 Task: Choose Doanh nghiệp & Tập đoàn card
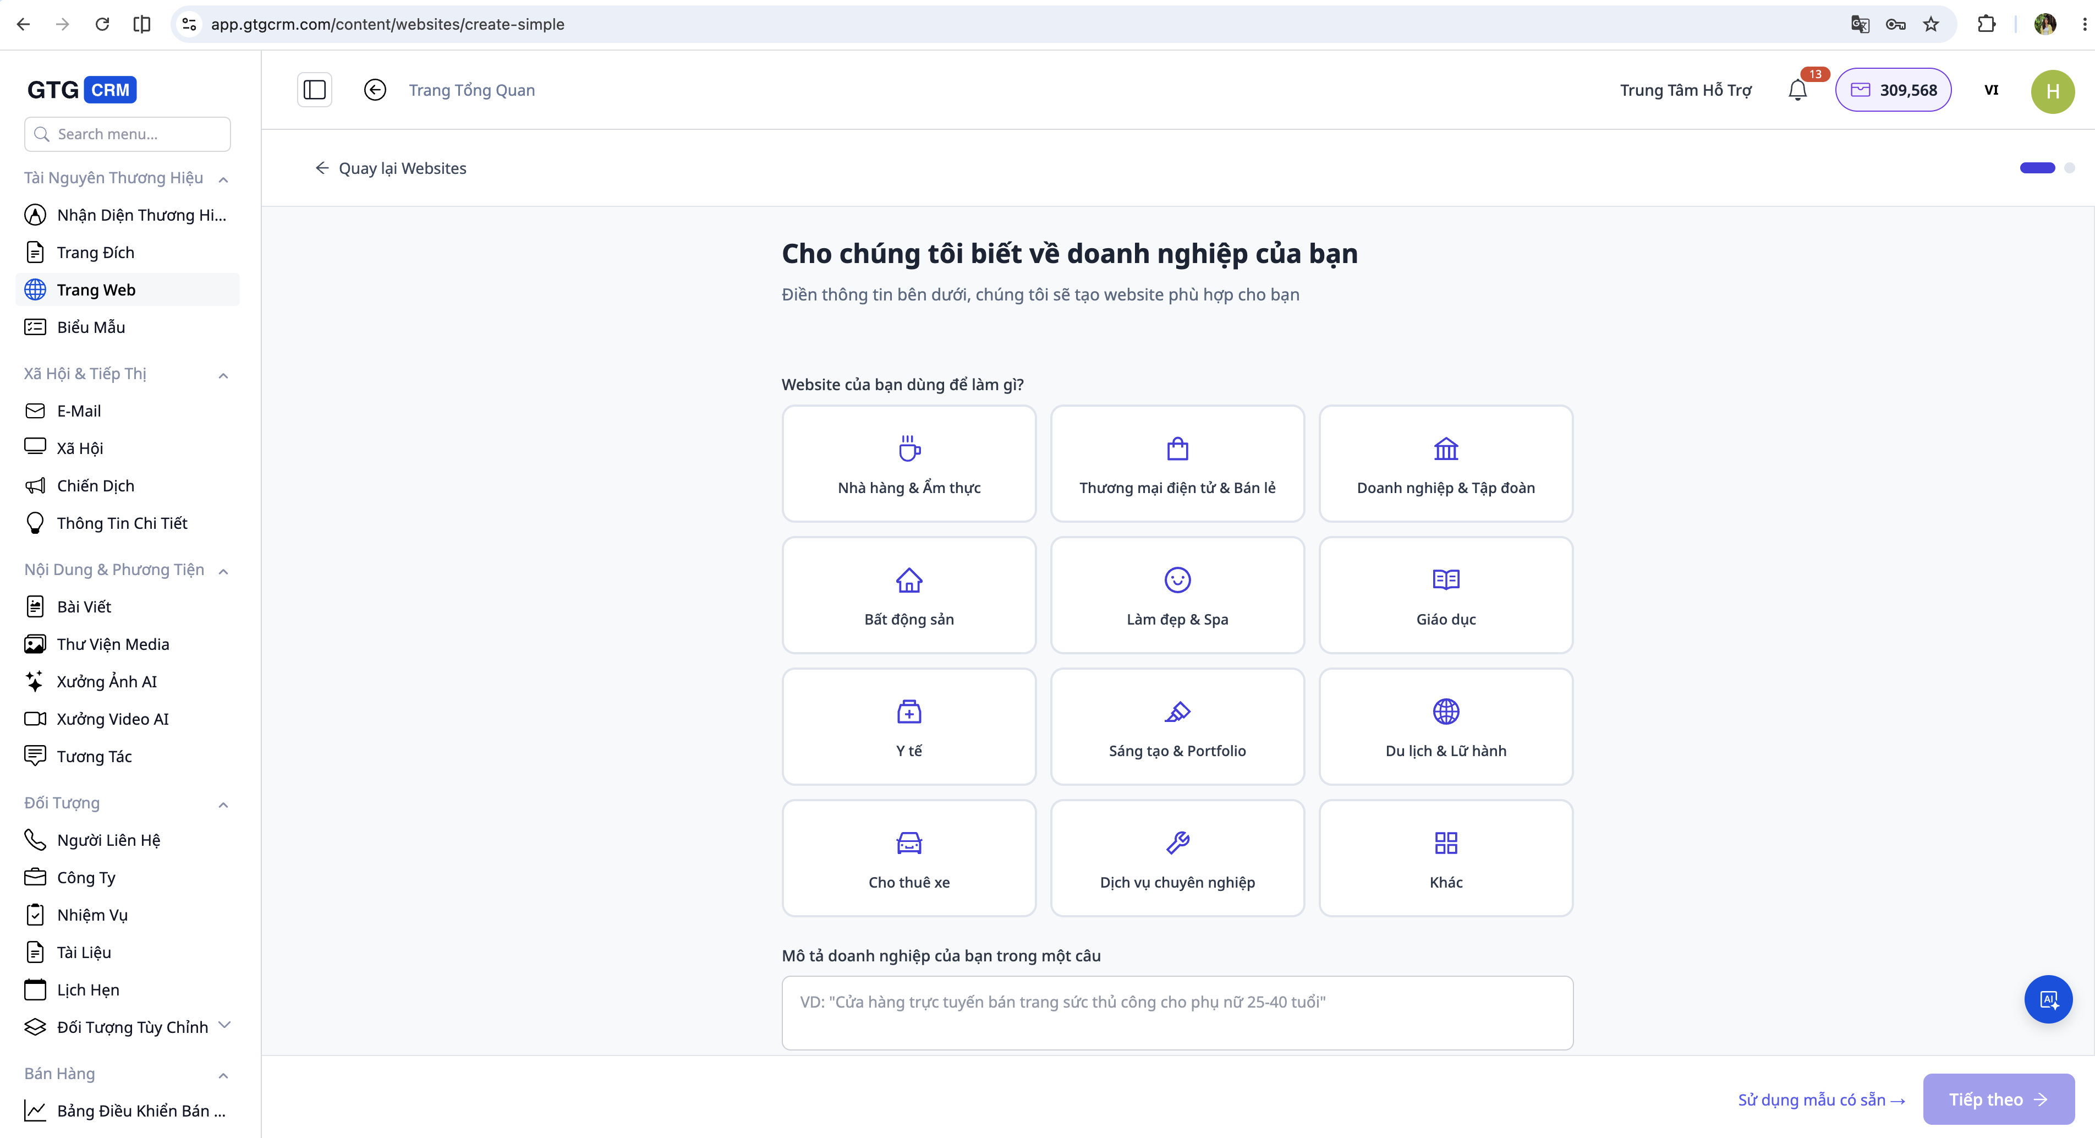pos(1445,464)
